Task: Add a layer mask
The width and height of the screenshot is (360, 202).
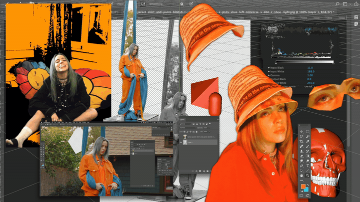Action: pos(200,171)
